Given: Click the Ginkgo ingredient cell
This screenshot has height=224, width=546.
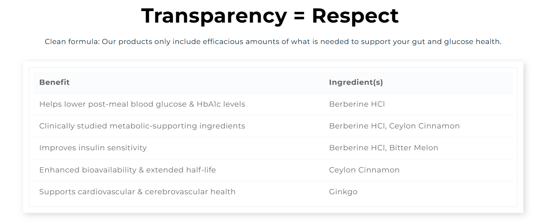Looking at the screenshot, I should coord(343,192).
